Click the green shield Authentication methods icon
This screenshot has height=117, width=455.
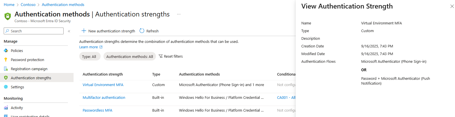click(8, 16)
